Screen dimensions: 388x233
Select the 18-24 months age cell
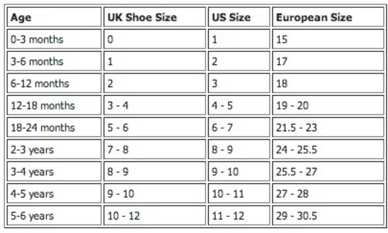tap(54, 127)
